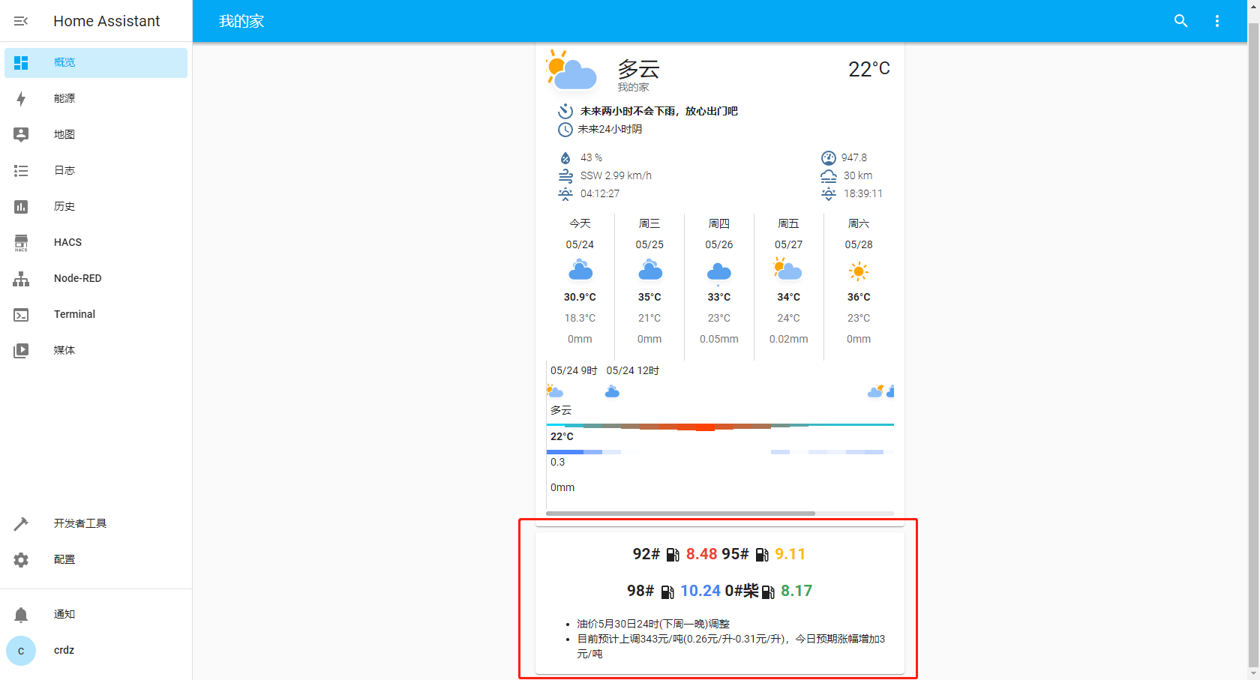Open the search icon in header
Screen dimensions: 1260x680
tap(1180, 21)
